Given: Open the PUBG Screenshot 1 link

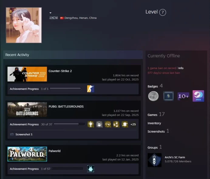Looking at the screenshot, I should coord(24,134).
